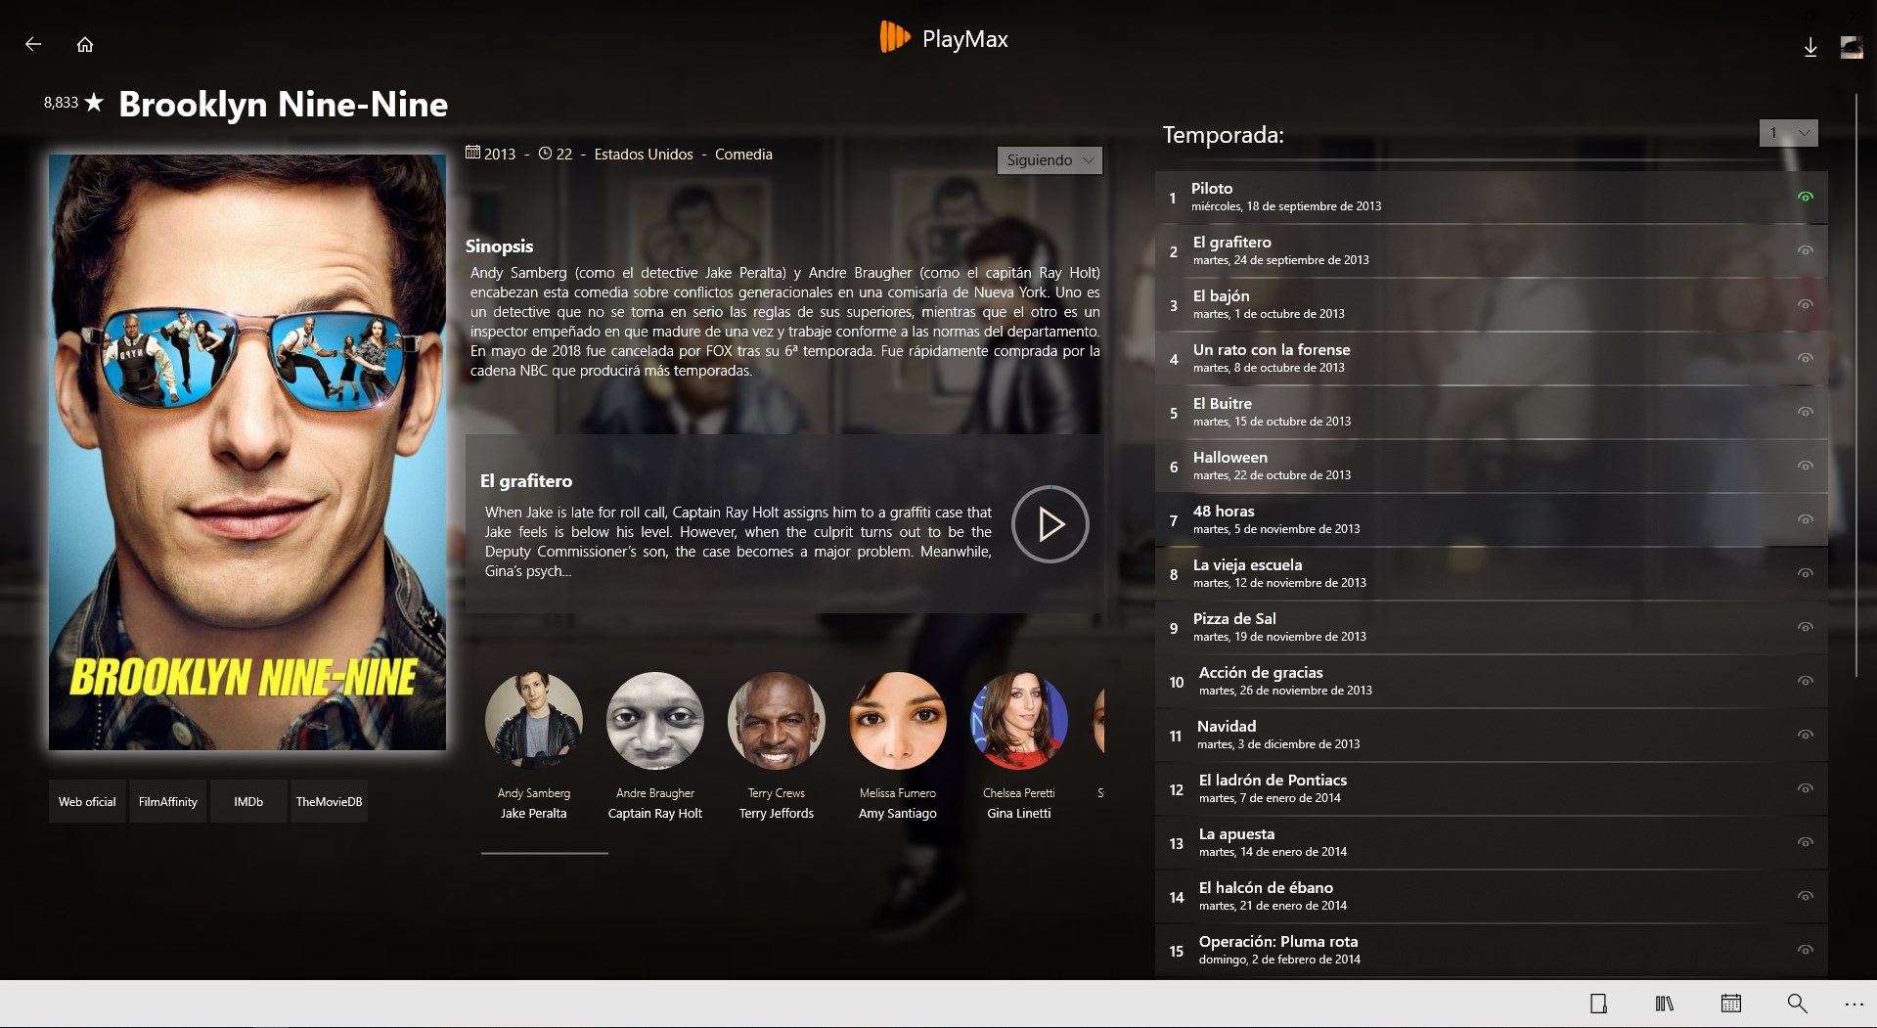Mark El grafitero as watched
The width and height of the screenshot is (1877, 1028).
point(1806,250)
